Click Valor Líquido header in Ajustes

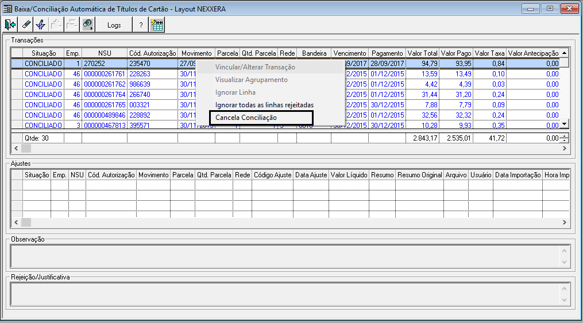349,175
